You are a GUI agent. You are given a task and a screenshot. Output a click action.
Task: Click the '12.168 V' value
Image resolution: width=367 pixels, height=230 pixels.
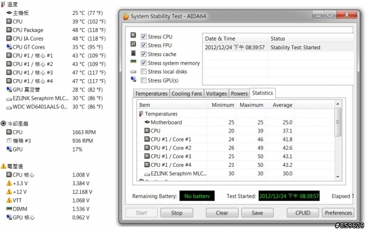82,192
